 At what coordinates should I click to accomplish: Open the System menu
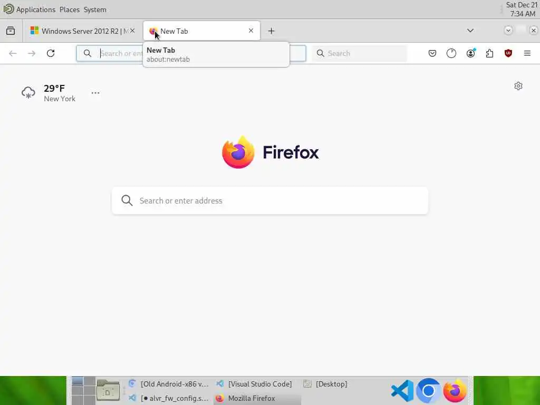tap(95, 9)
